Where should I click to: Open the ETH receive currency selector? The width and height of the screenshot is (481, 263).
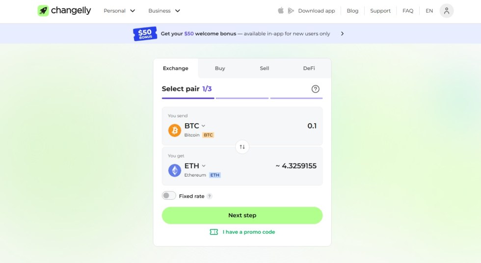195,166
